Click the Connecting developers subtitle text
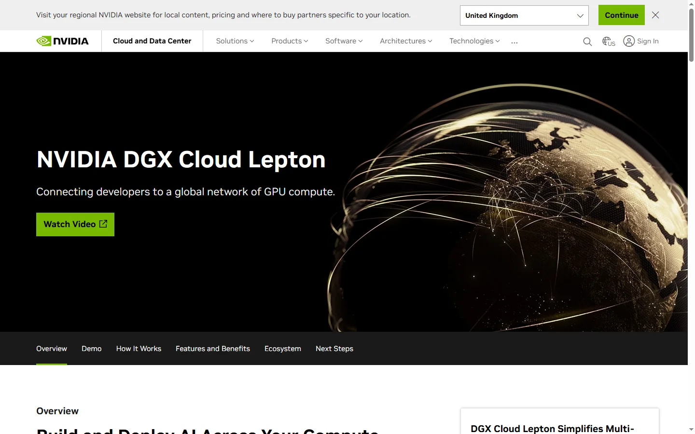Image resolution: width=695 pixels, height=434 pixels. point(186,192)
